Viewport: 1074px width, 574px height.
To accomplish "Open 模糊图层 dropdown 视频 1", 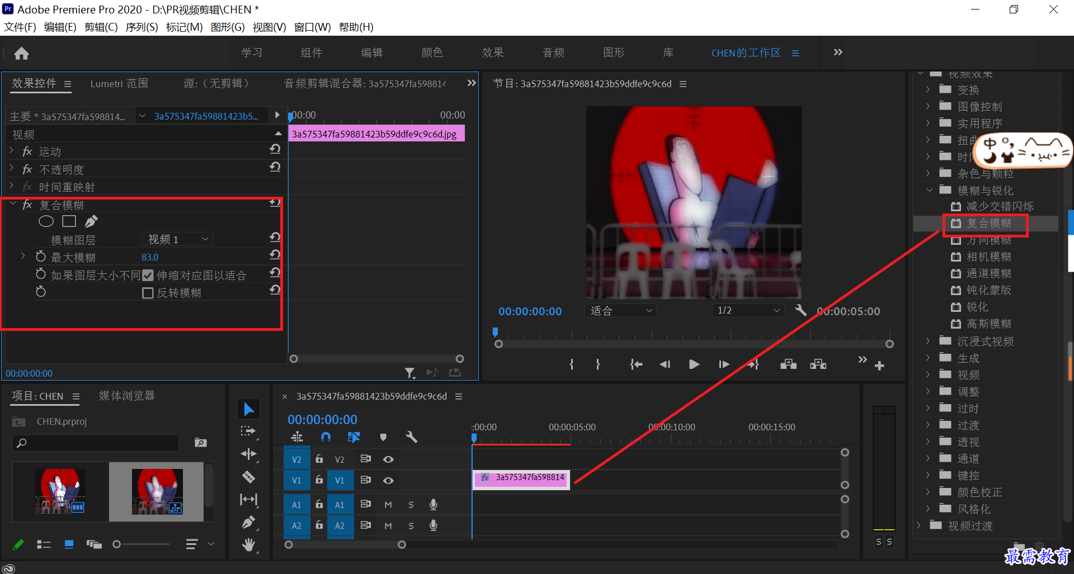I will 177,239.
